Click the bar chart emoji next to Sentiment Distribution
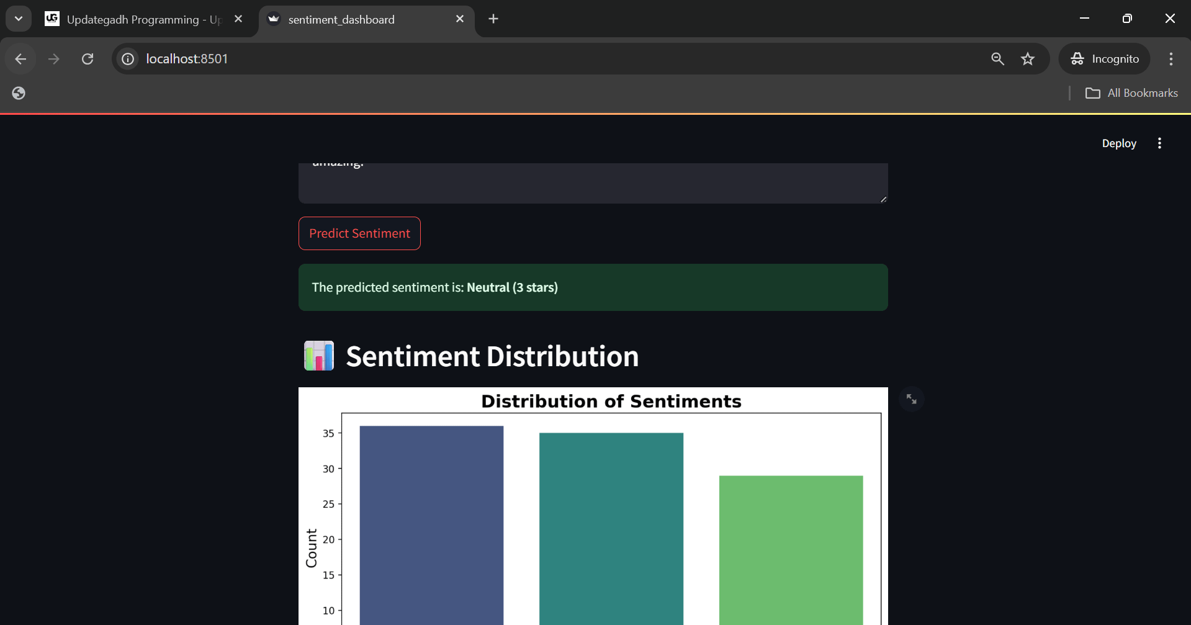The image size is (1191, 625). [x=318, y=356]
